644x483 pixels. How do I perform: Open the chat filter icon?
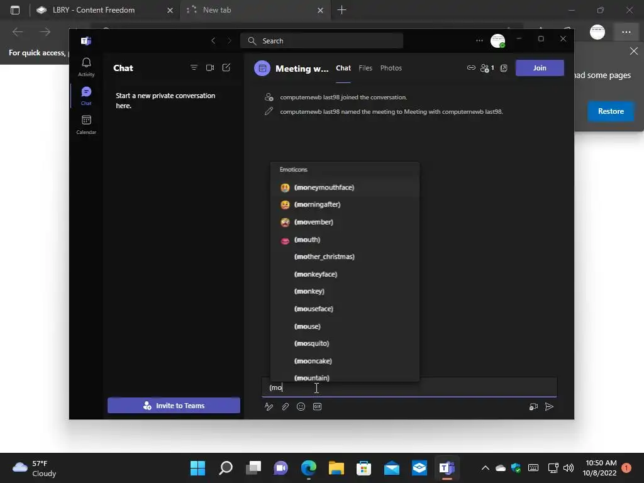point(194,68)
